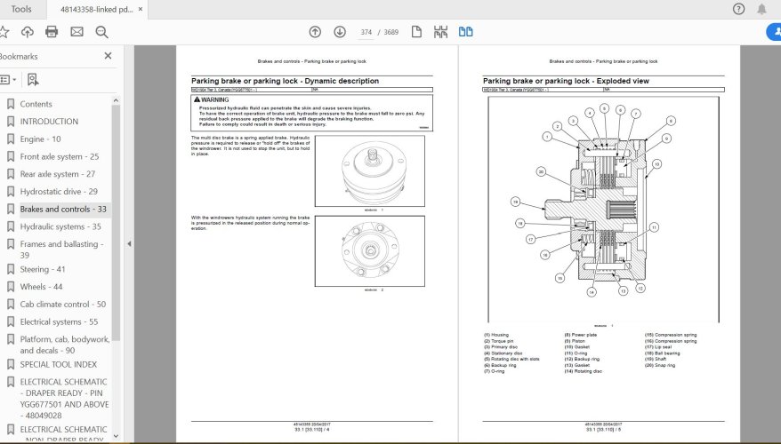781x444 pixels.
Task: Send file by email envelope icon
Action: (x=76, y=32)
